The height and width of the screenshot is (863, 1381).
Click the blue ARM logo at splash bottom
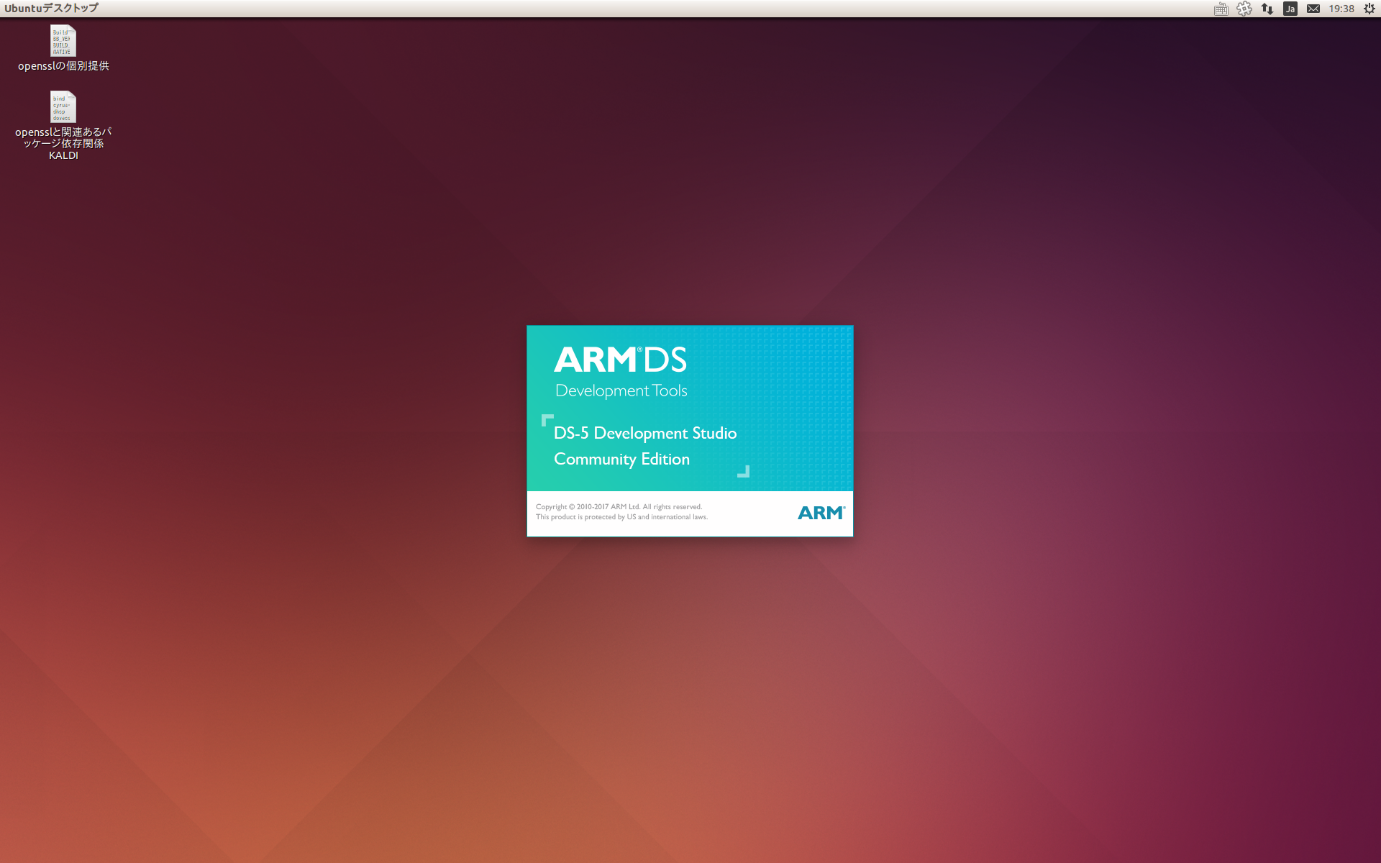(821, 513)
